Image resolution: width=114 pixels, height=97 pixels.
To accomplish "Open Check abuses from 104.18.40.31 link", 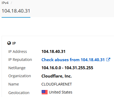I will (73, 60).
